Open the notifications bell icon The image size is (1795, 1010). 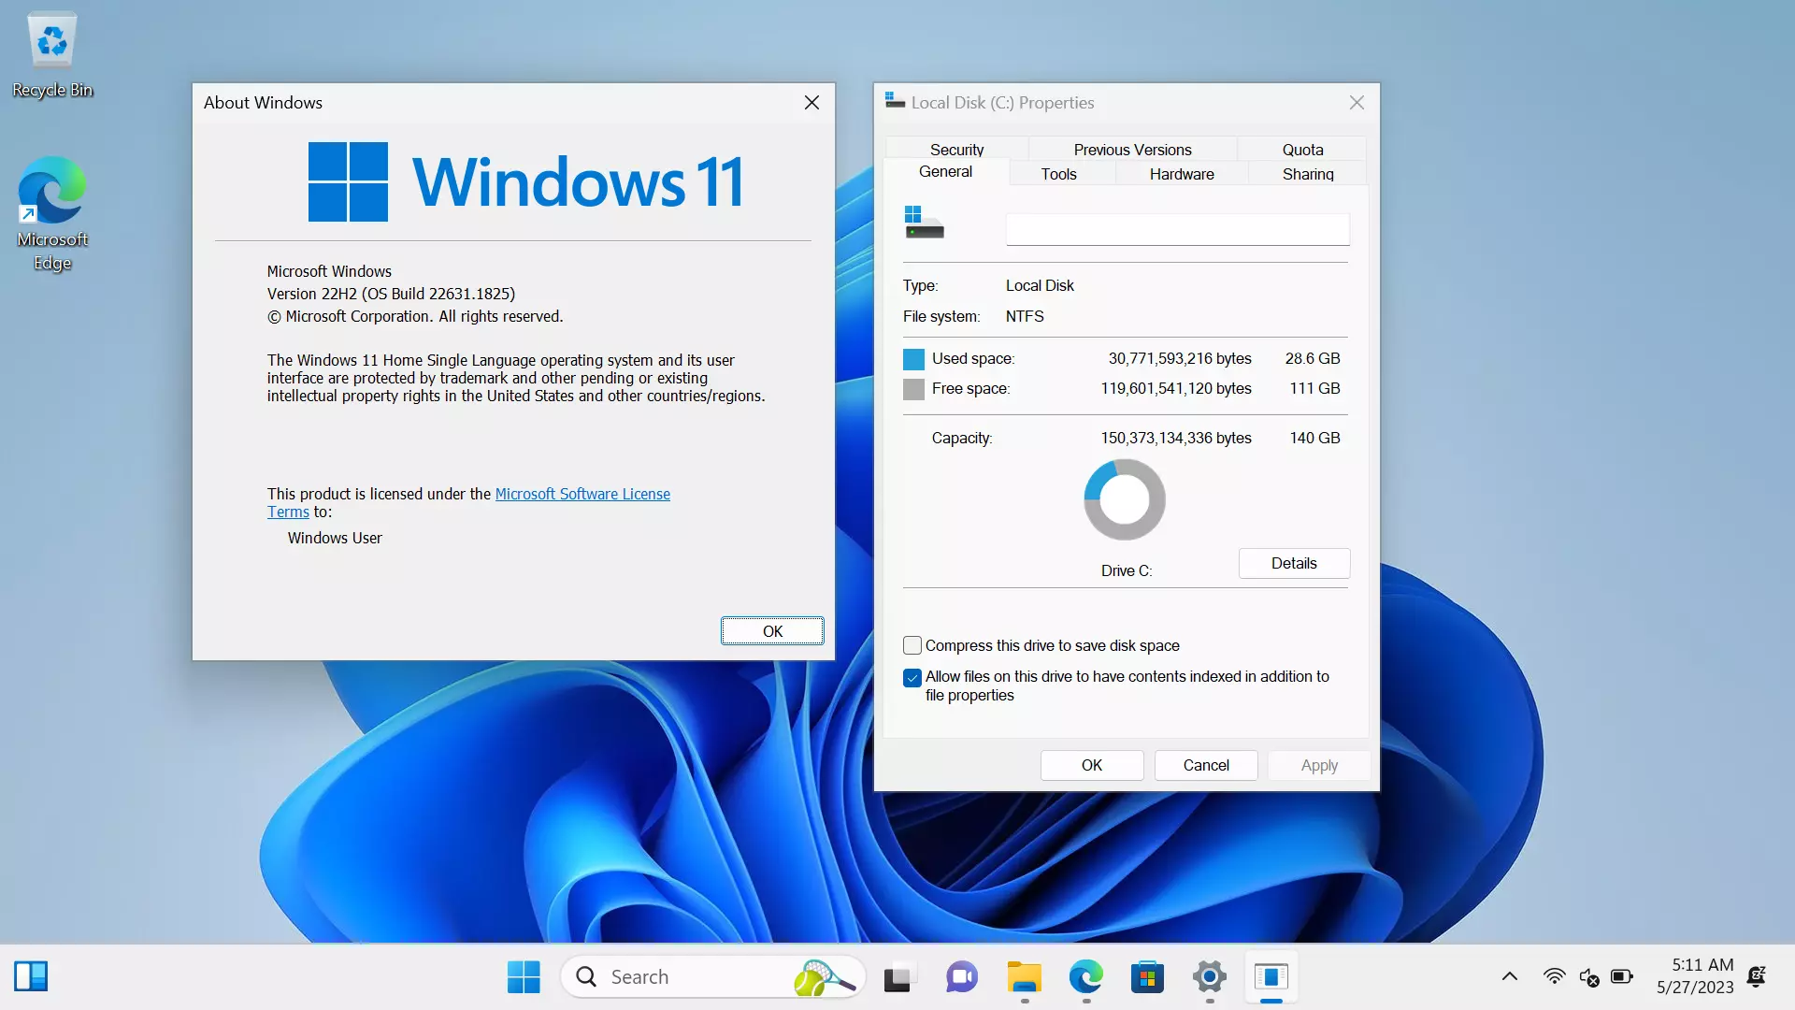coord(1757,976)
